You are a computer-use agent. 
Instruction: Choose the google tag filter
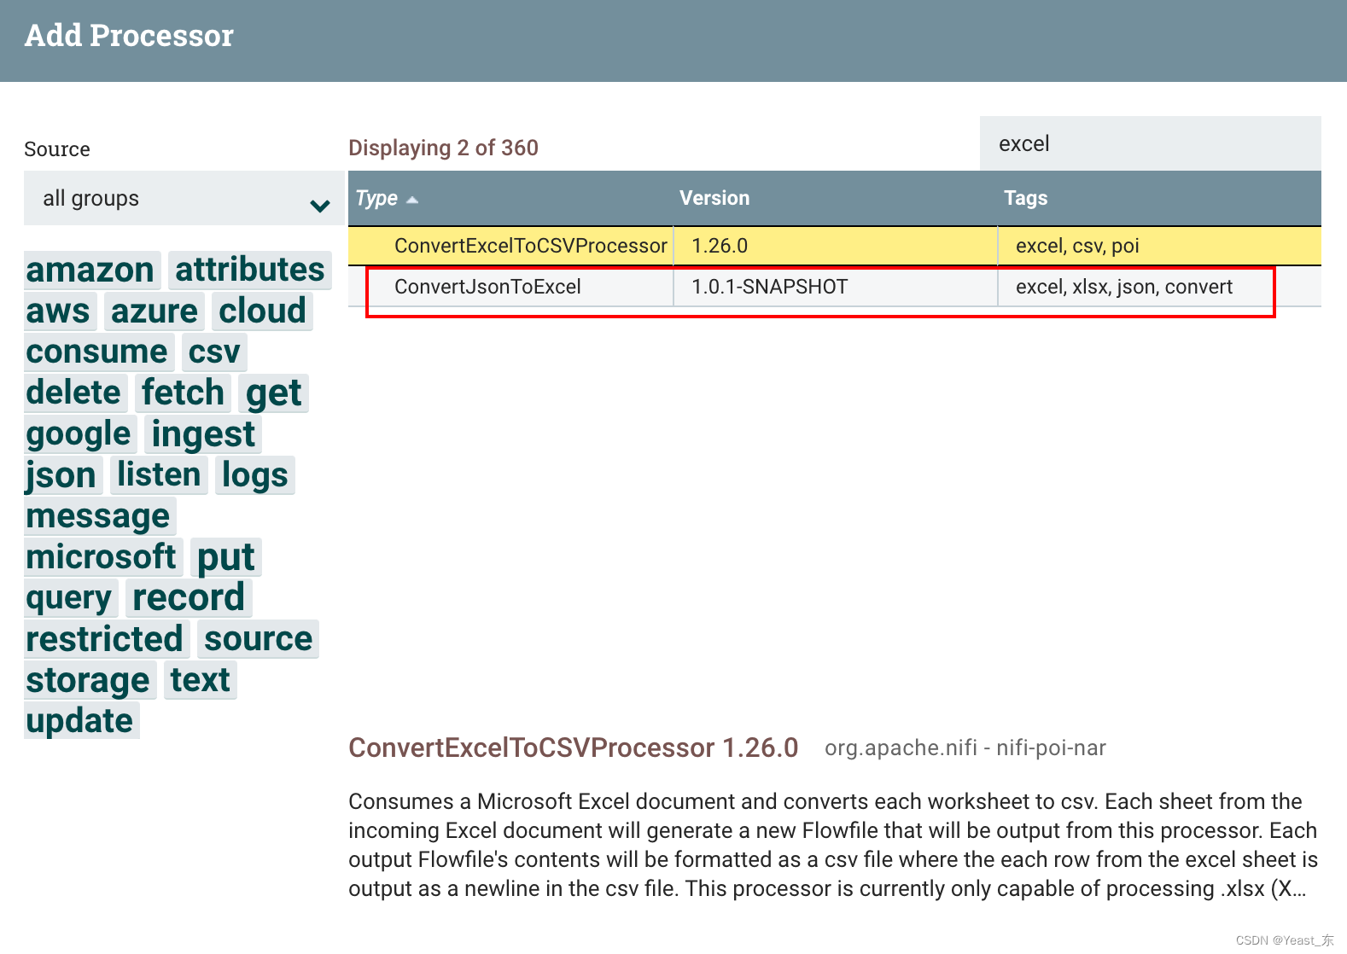pos(79,434)
